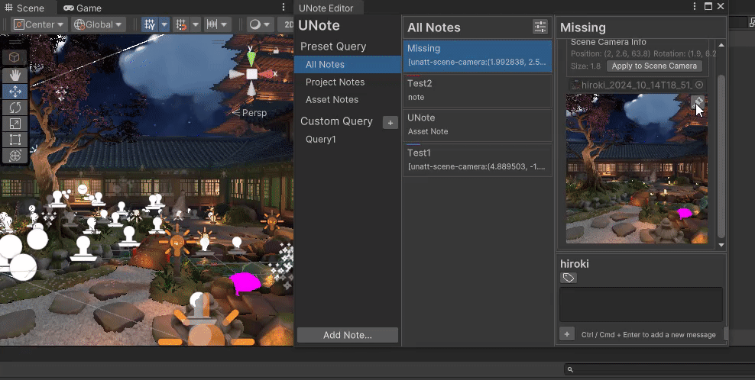
Task: Open the Global rotation mode dropdown
Action: coord(99,24)
